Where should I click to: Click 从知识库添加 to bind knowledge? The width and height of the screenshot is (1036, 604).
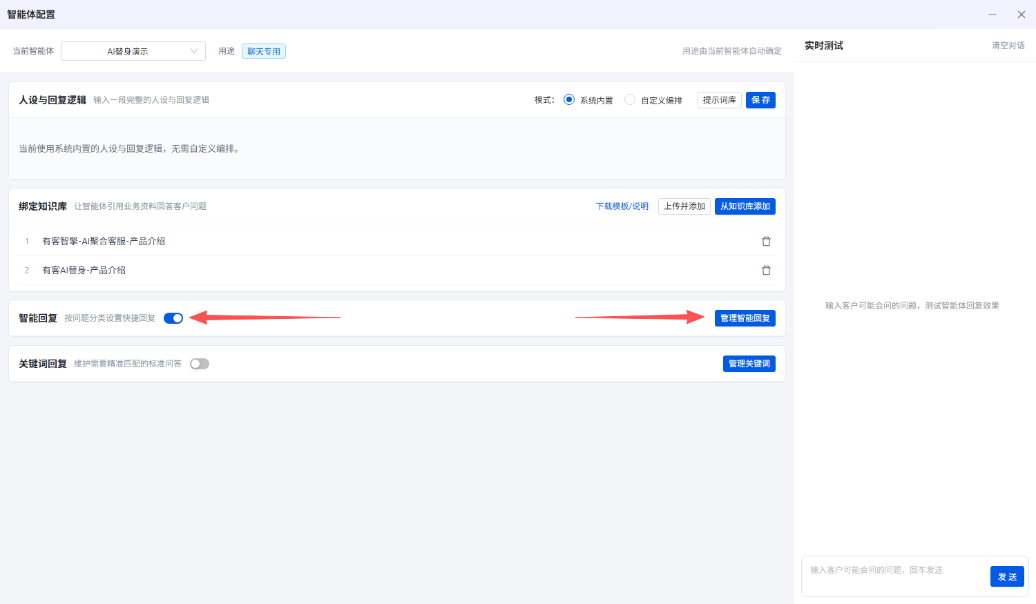[745, 206]
